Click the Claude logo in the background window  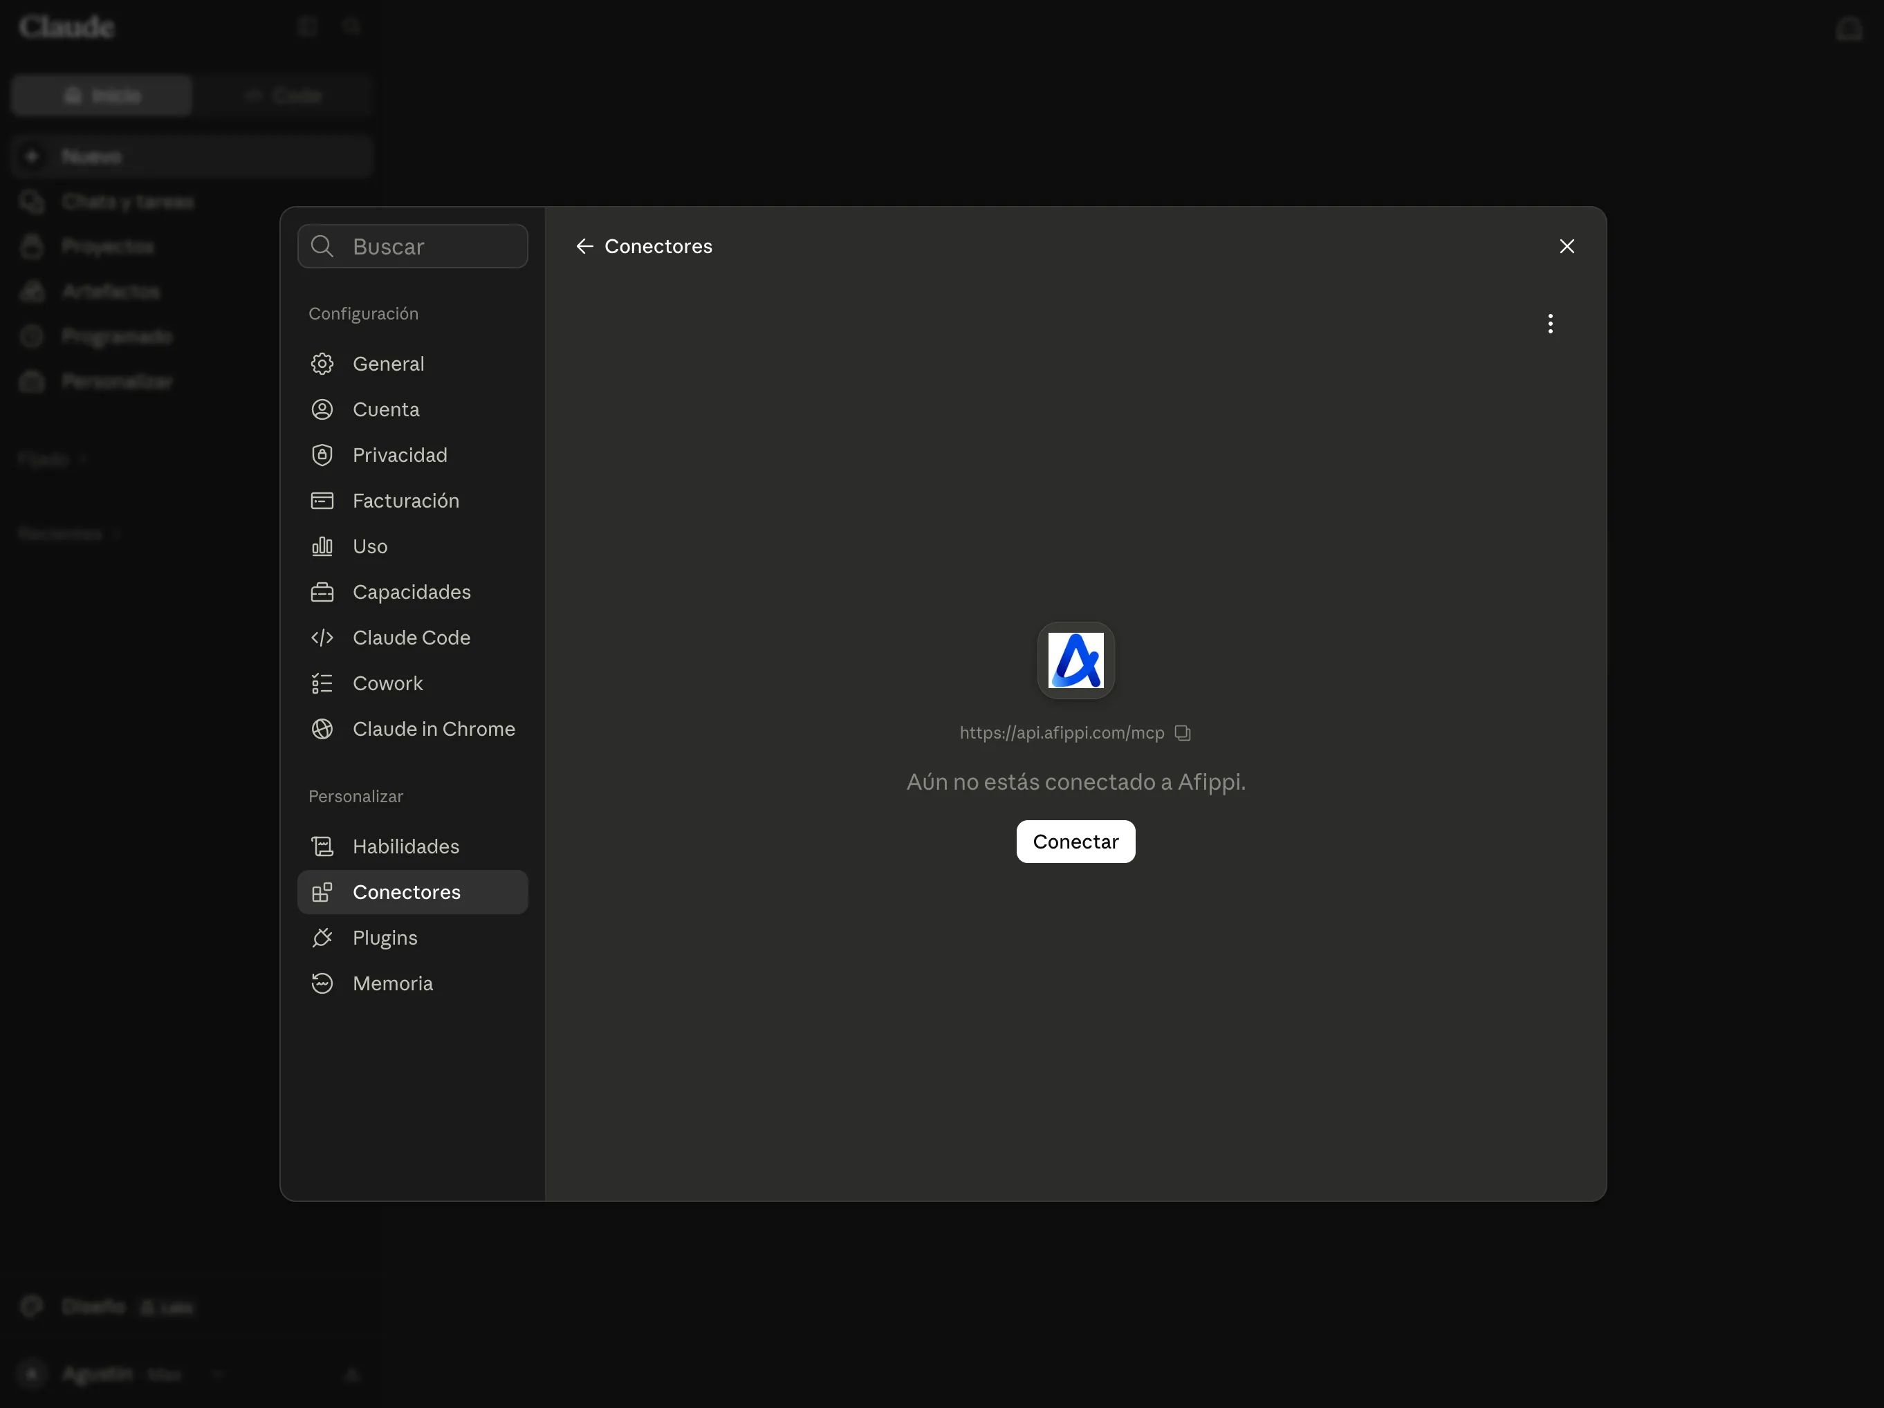click(66, 27)
